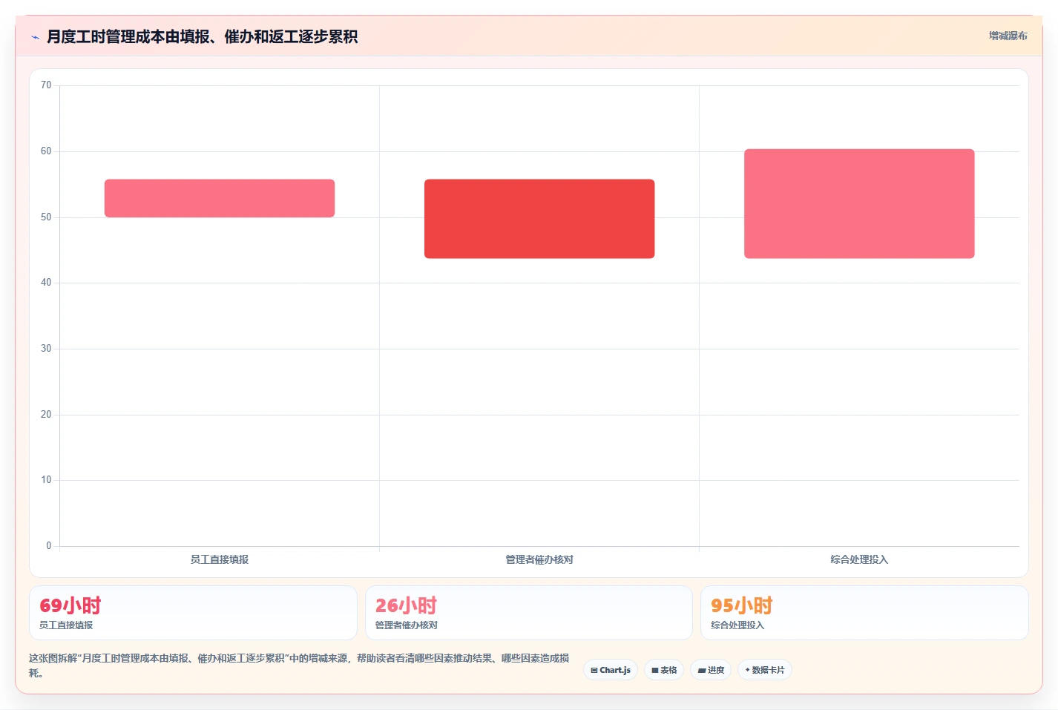Click the Chart.js tag chip
Image resolution: width=1058 pixels, height=710 pixels.
611,670
